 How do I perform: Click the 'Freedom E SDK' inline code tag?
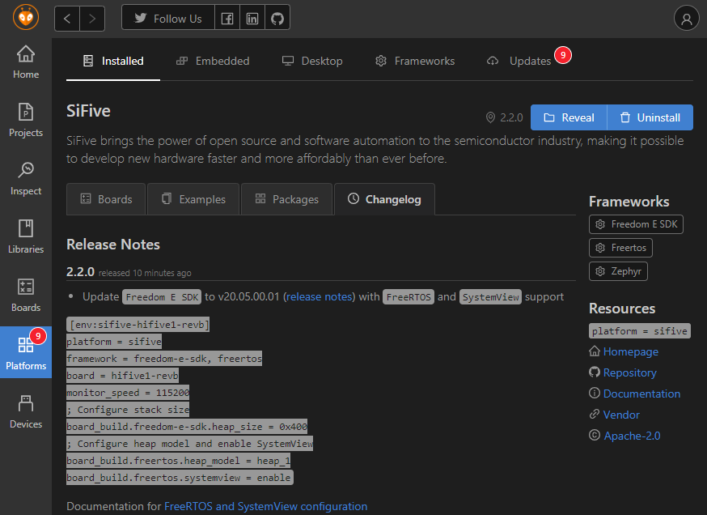coord(162,297)
